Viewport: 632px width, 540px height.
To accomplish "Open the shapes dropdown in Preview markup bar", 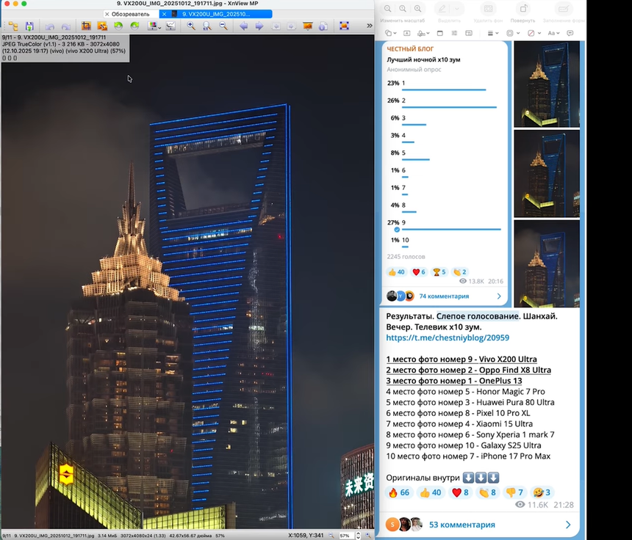I will pos(391,33).
